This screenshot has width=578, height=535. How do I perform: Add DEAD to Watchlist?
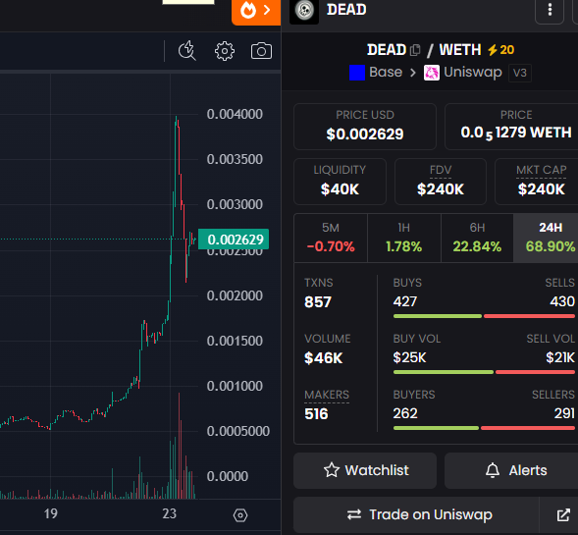tap(365, 470)
